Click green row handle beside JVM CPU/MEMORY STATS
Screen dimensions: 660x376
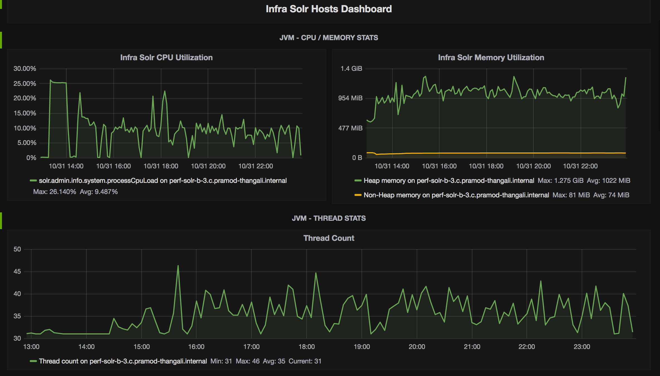coord(1,40)
